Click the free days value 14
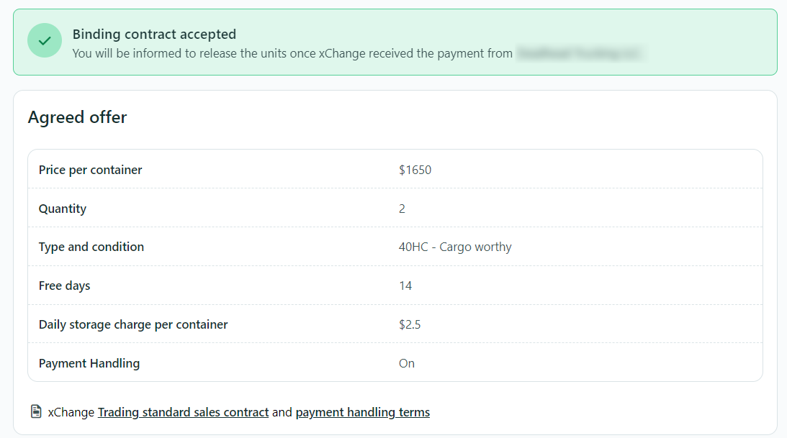Image resolution: width=787 pixels, height=438 pixels. pos(405,286)
